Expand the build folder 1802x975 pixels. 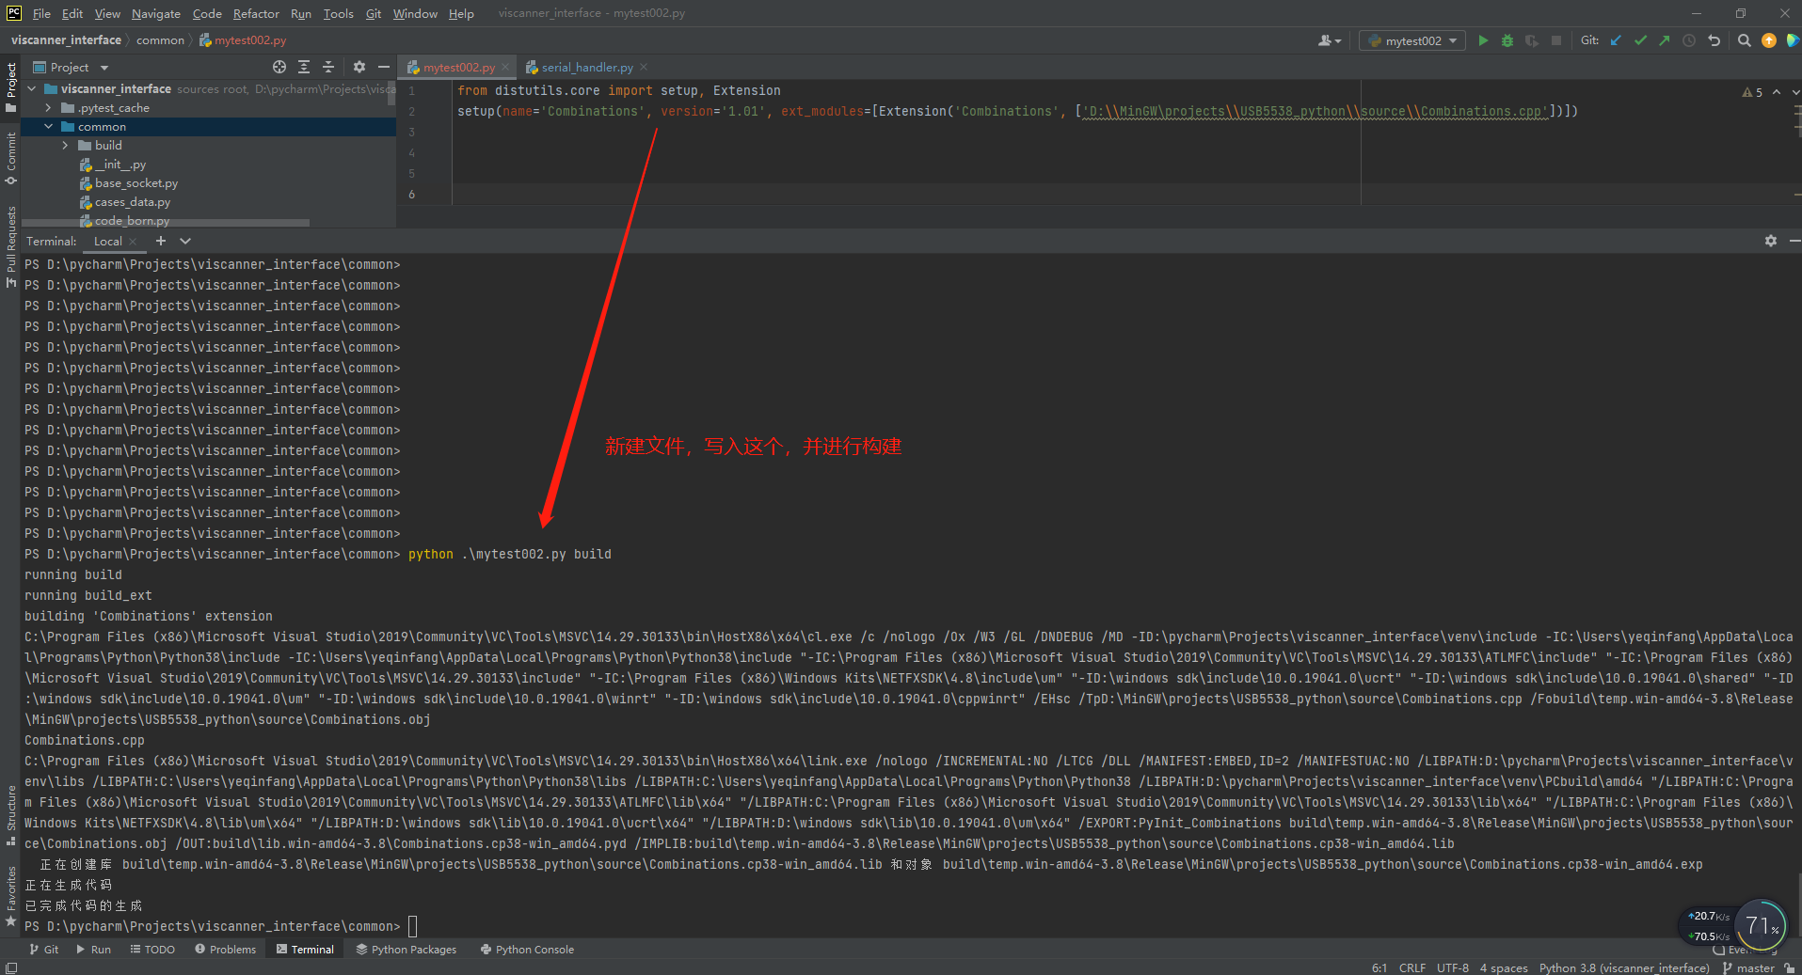(x=66, y=145)
